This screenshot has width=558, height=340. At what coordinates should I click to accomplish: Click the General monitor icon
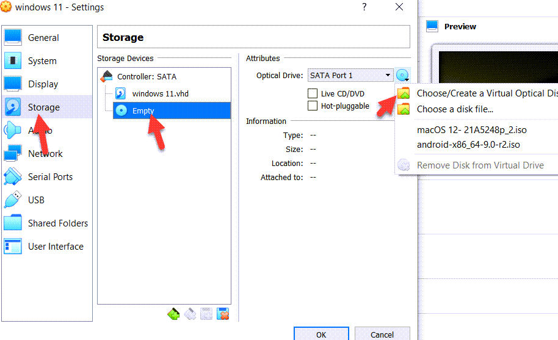point(13,37)
